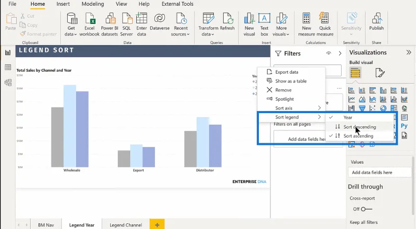Click the Enter data icon
Screen dimensions: 416x229
point(141,19)
